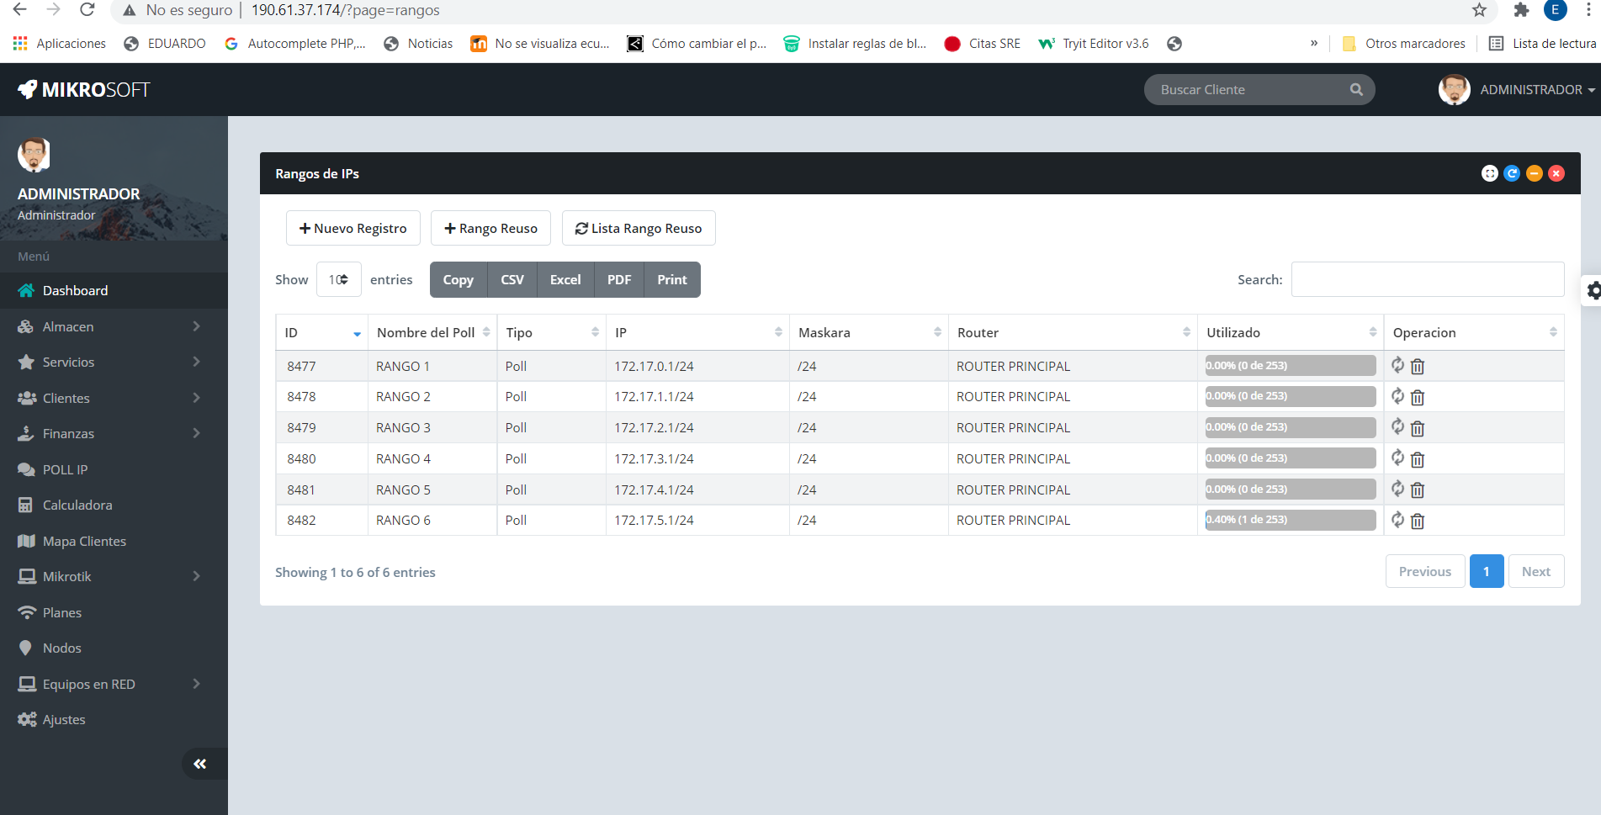Export table as CSV
The height and width of the screenshot is (815, 1601).
coord(512,279)
